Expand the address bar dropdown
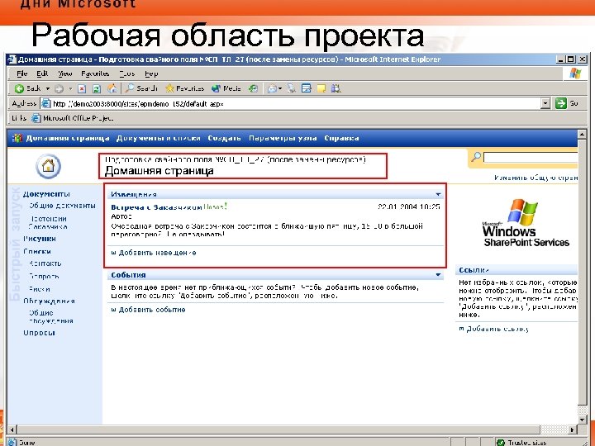The width and height of the screenshot is (595, 446). [x=545, y=103]
